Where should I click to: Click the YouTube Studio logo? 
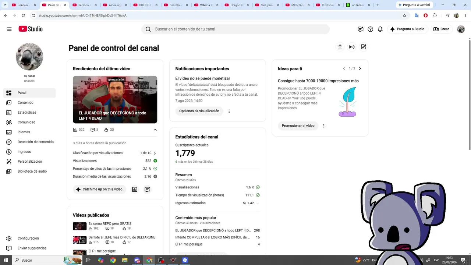pos(31,29)
